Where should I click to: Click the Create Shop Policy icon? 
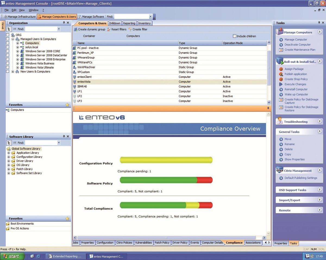(281, 79)
